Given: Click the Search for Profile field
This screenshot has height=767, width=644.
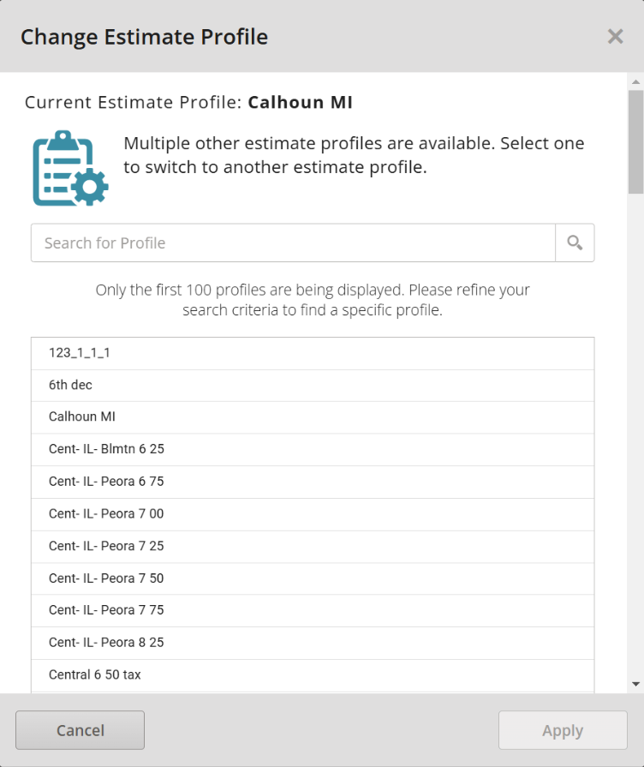Looking at the screenshot, I should coord(293,243).
